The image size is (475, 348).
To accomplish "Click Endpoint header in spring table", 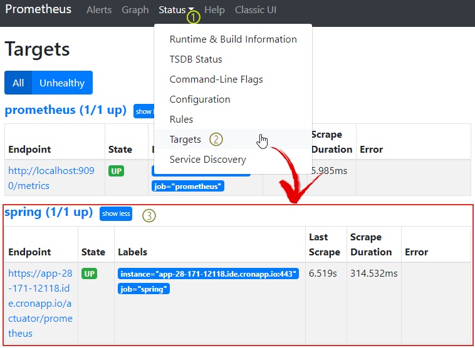I will click(x=29, y=252).
